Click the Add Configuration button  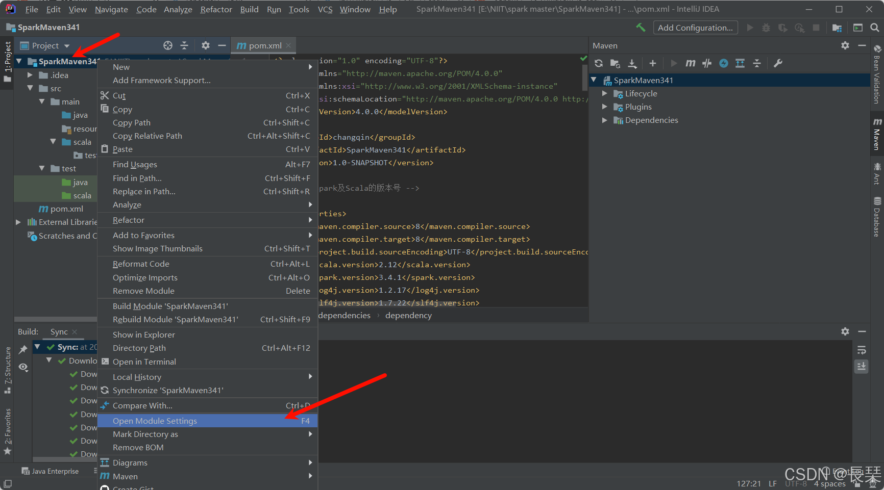point(695,28)
